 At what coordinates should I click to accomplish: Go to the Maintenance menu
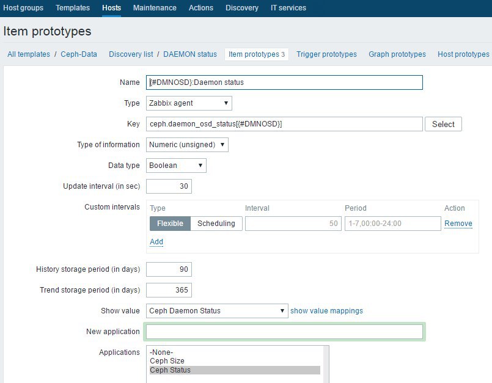pos(155,8)
